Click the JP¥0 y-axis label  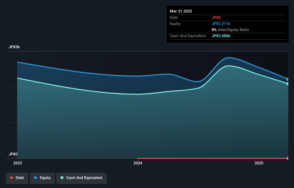coord(13,154)
